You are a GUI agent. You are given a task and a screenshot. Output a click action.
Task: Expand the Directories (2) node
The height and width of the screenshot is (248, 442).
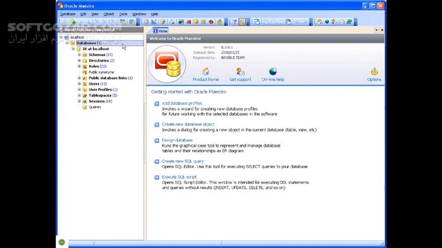point(79,61)
